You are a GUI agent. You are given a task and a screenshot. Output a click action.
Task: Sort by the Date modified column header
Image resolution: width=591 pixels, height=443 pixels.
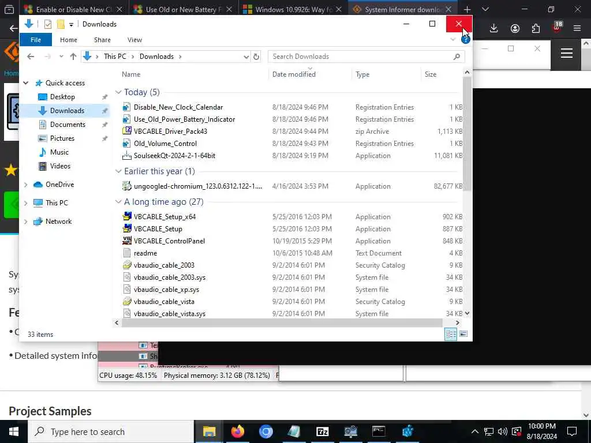(x=310, y=74)
